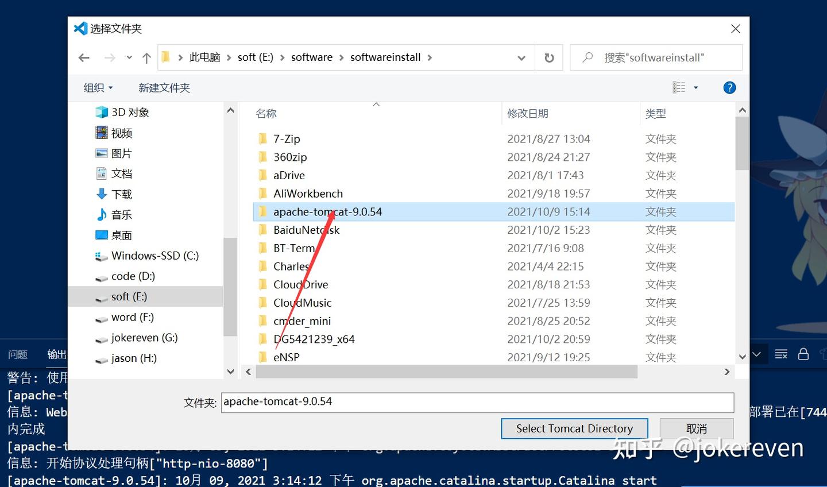Viewport: 827px width, 487px height.
Task: Click Select Tomcat Directory
Action: [x=574, y=428]
